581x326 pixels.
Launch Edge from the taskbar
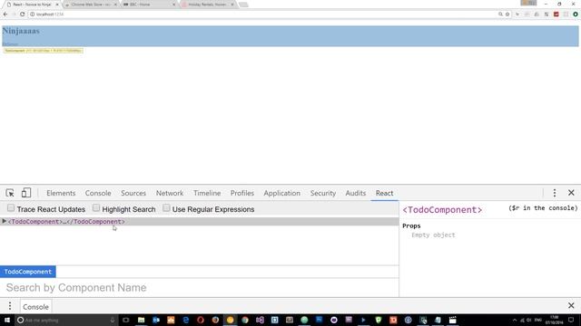click(185, 320)
